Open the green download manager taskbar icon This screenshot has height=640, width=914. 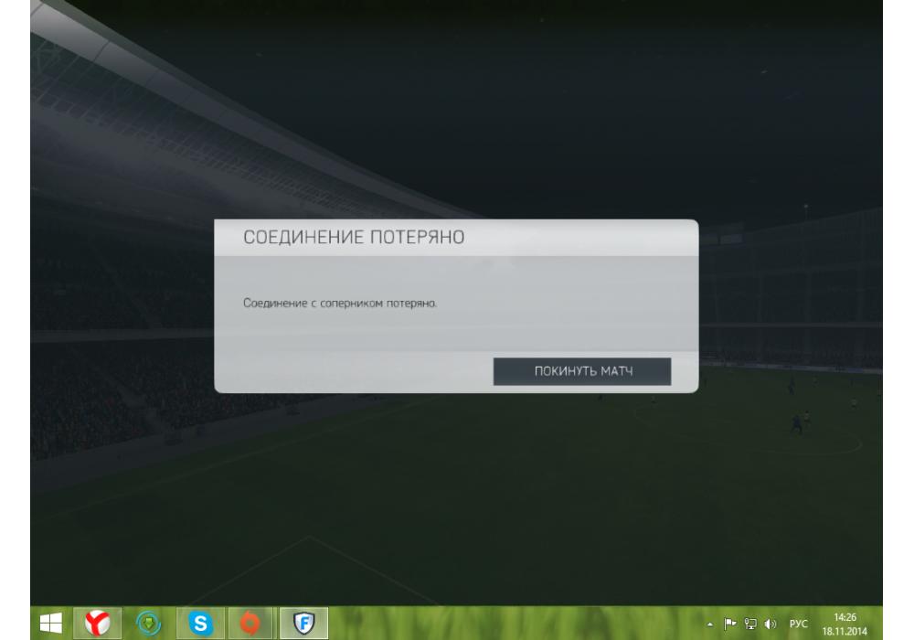point(149,624)
